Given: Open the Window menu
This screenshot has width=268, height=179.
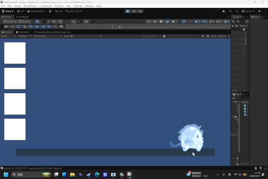Looking at the screenshot, I should click(x=89, y=6).
